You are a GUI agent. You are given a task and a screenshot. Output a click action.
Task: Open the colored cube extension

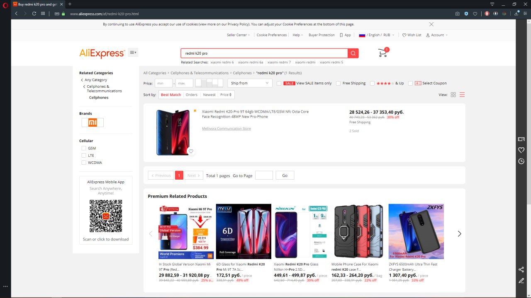[x=504, y=14]
